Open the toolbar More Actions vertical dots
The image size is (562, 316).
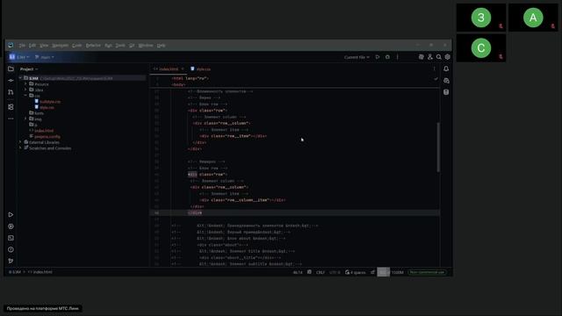pyautogui.click(x=398, y=57)
